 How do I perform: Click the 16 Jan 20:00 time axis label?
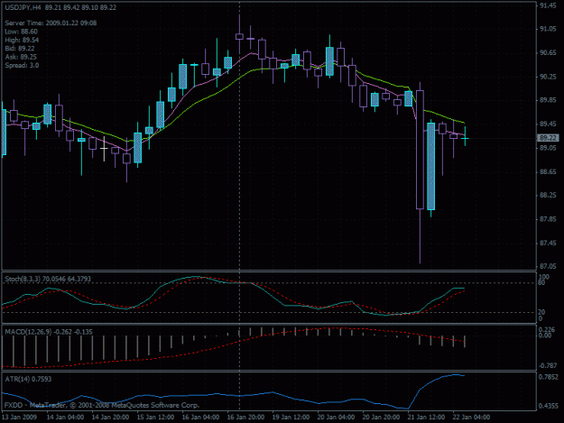coord(245,417)
